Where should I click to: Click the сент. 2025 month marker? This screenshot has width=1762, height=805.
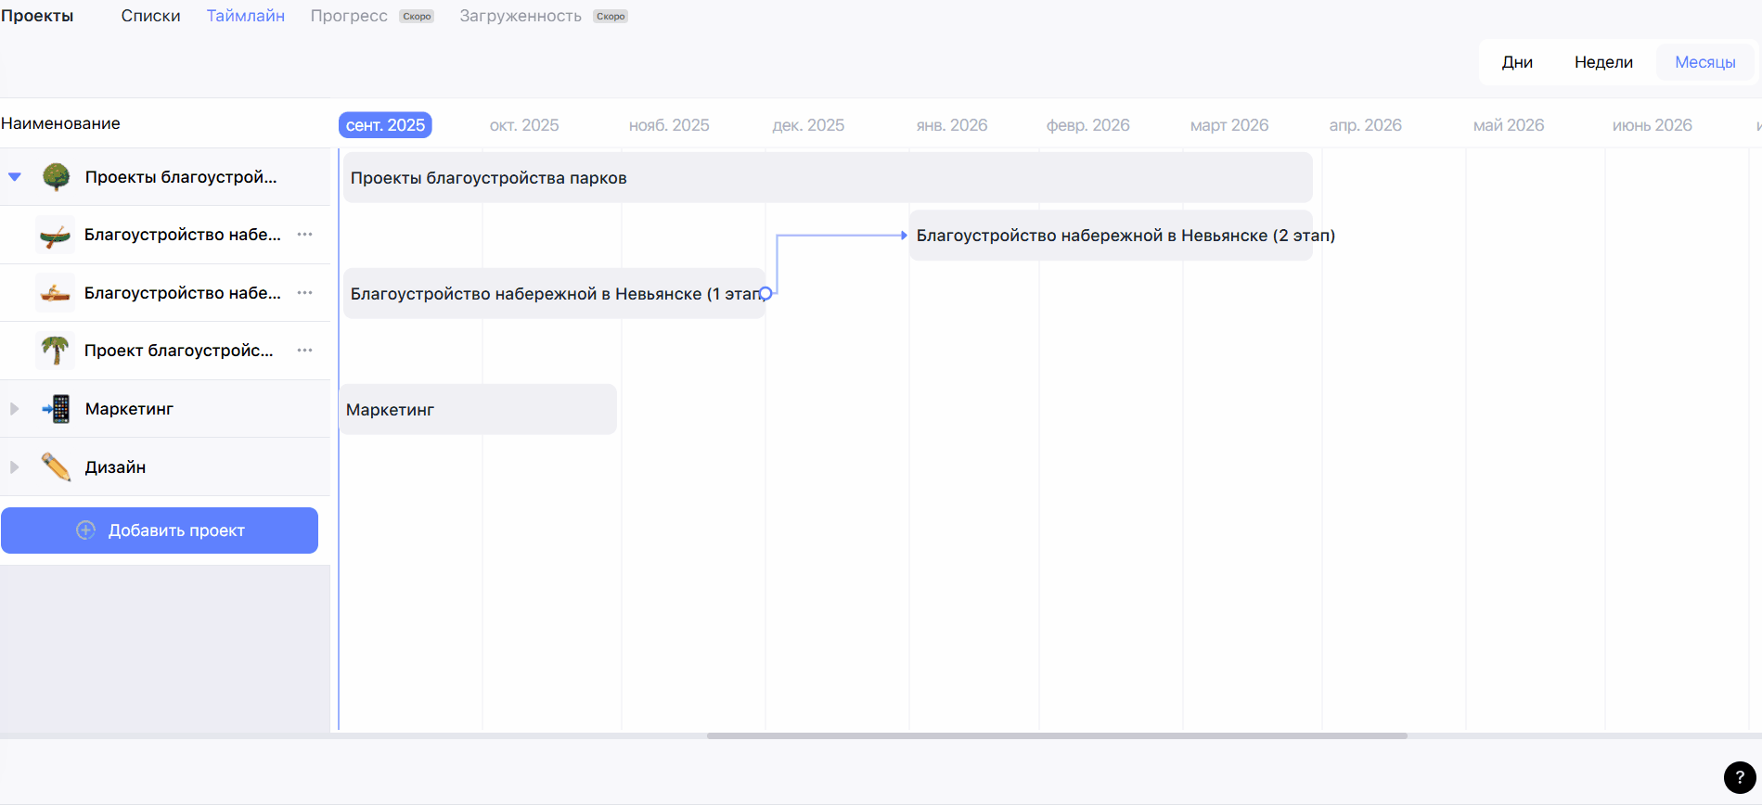pyautogui.click(x=385, y=125)
